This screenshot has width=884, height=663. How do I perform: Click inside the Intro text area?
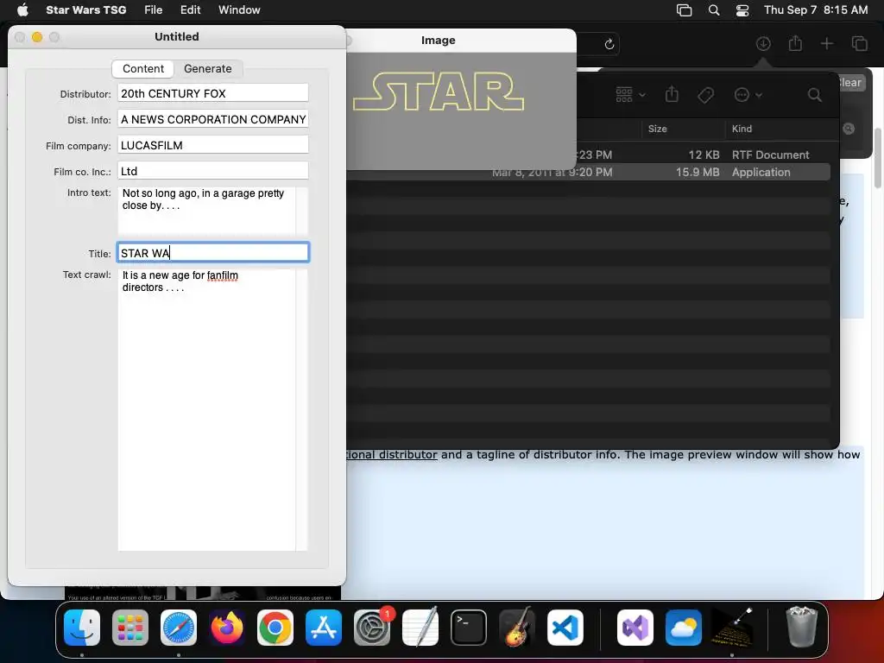point(206,211)
